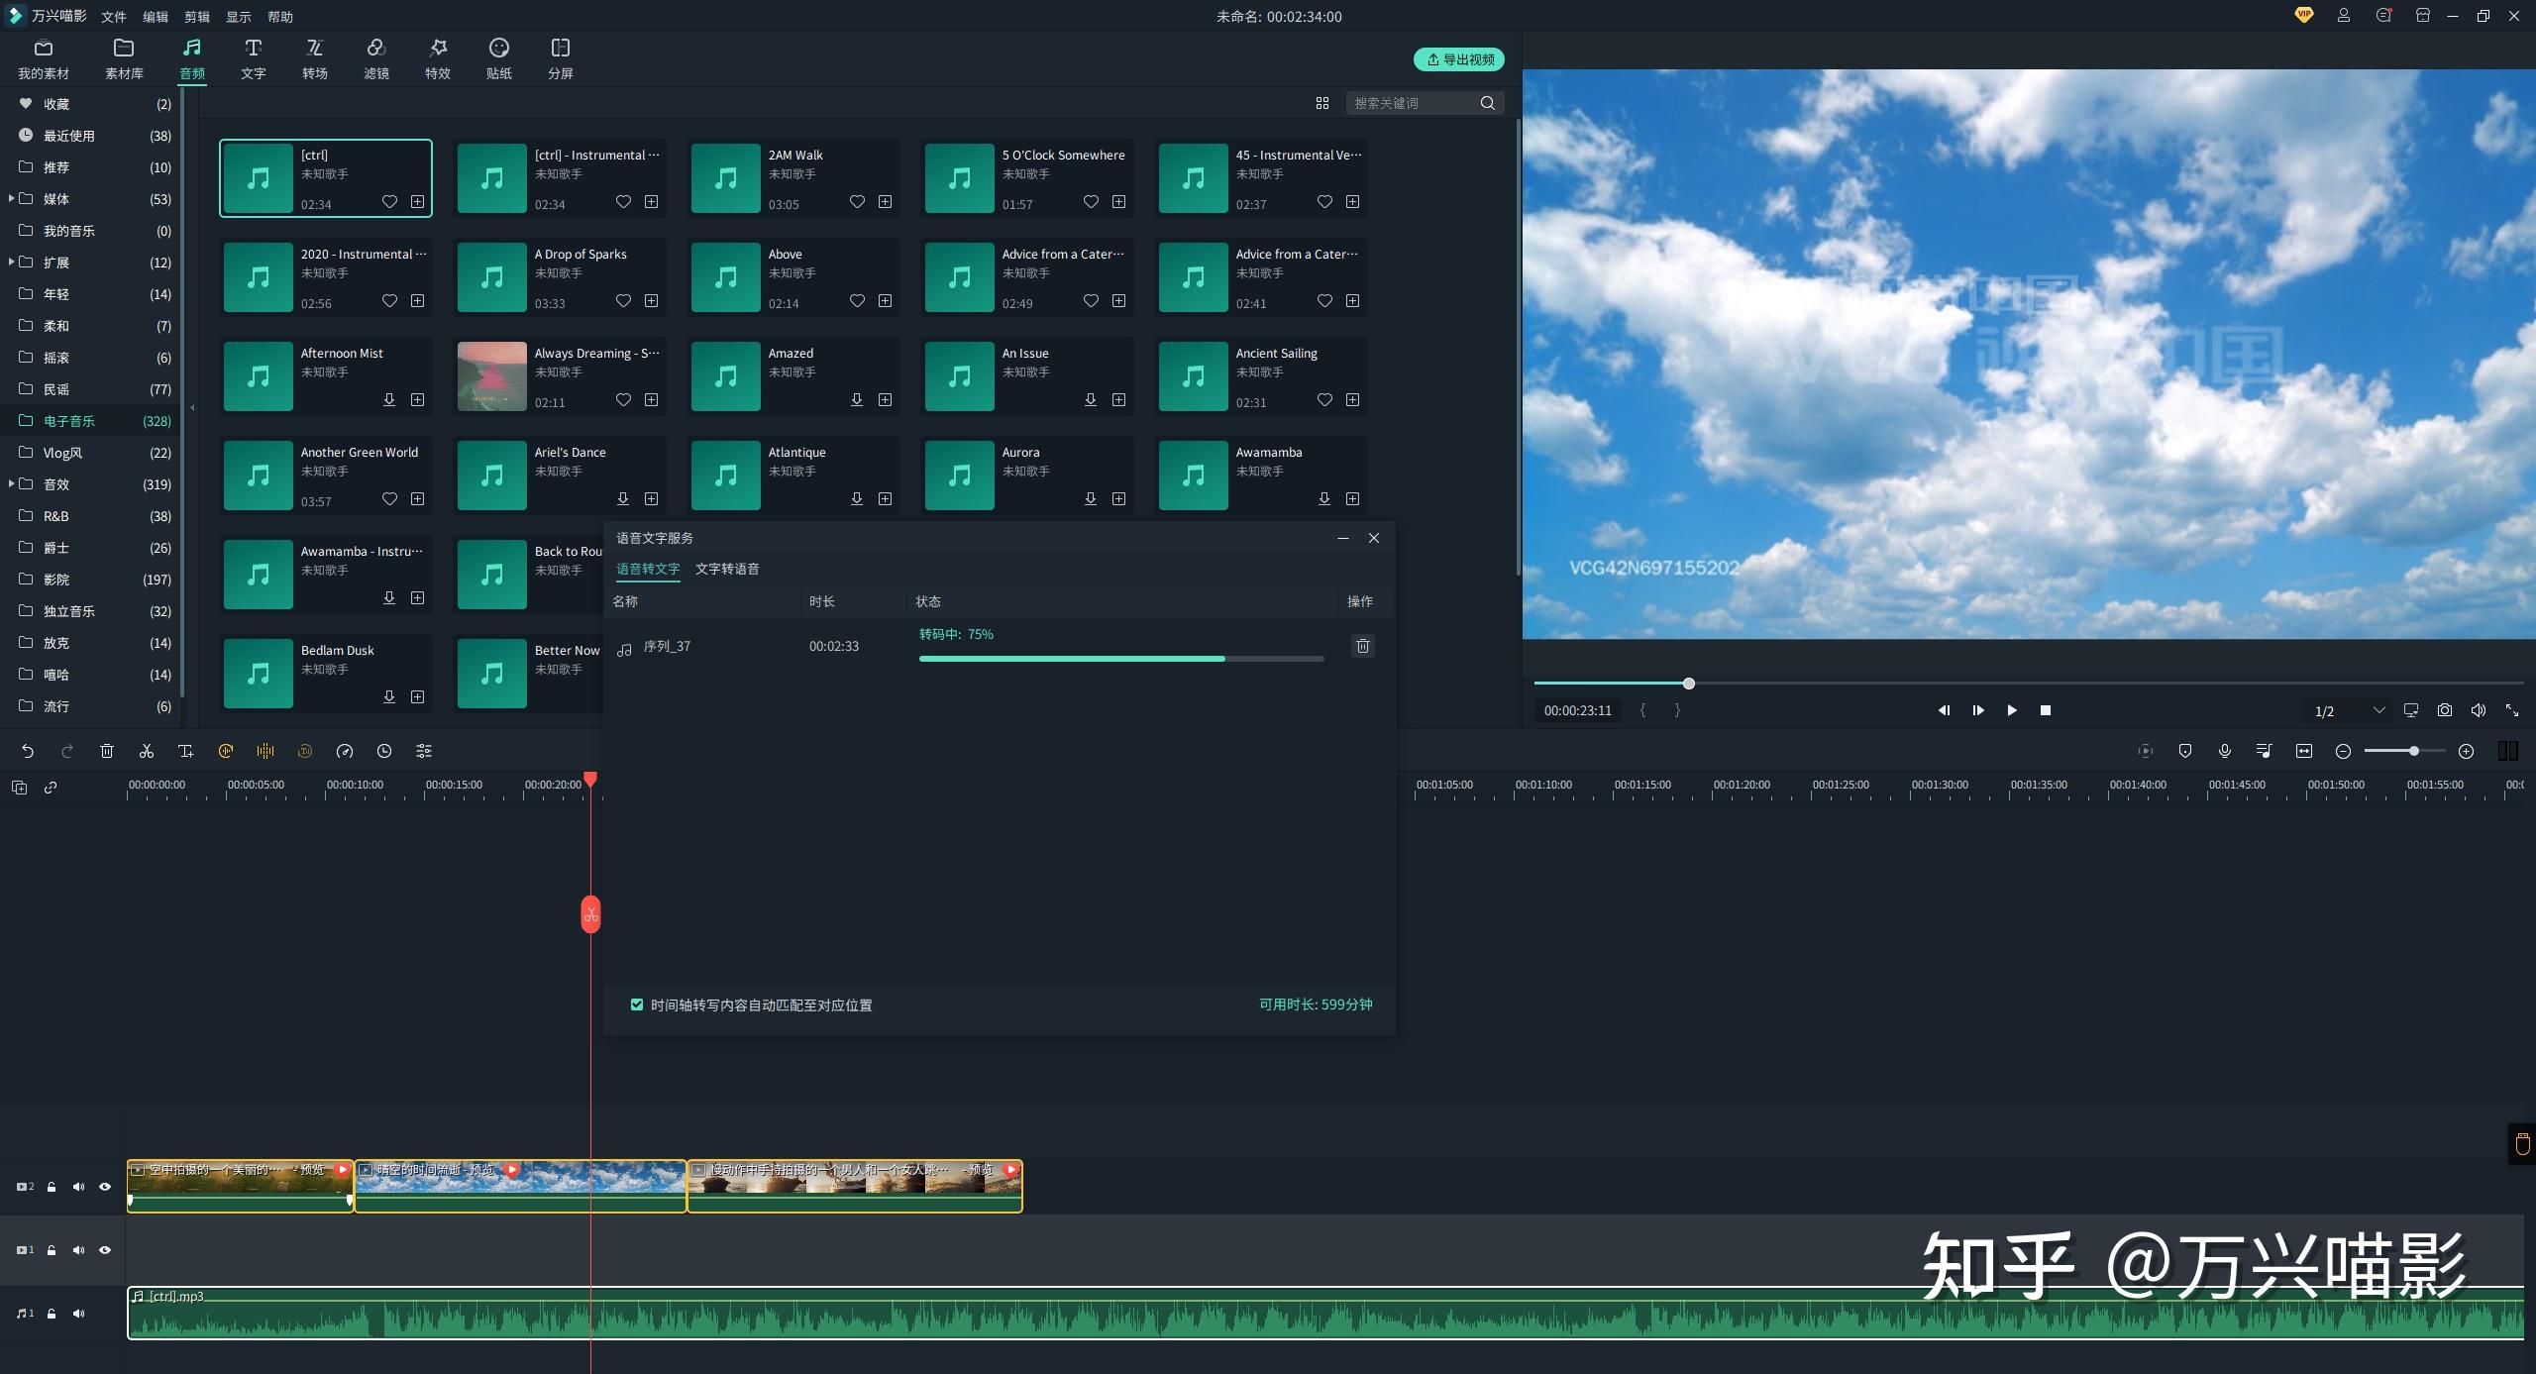Add [ctrl] track to timeline with plus icon

pyautogui.click(x=418, y=201)
